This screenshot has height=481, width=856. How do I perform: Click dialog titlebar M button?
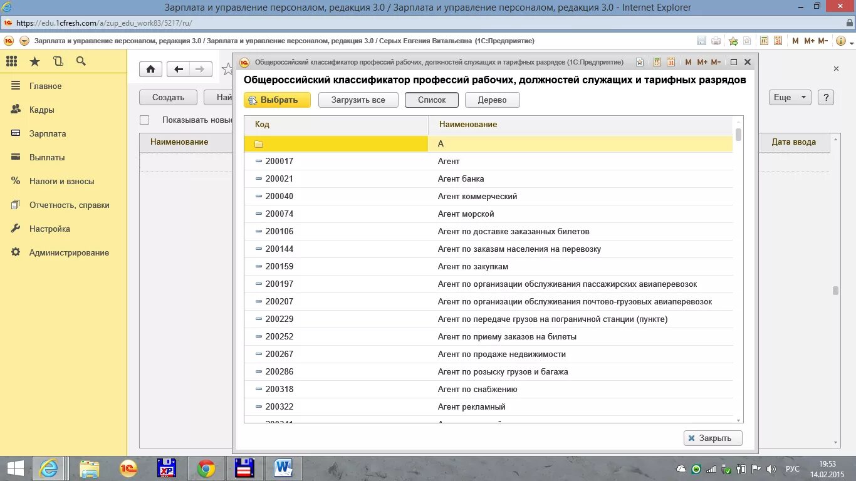[x=688, y=62]
